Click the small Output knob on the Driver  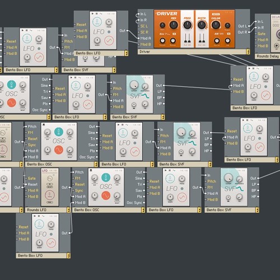pyautogui.click(x=227, y=25)
